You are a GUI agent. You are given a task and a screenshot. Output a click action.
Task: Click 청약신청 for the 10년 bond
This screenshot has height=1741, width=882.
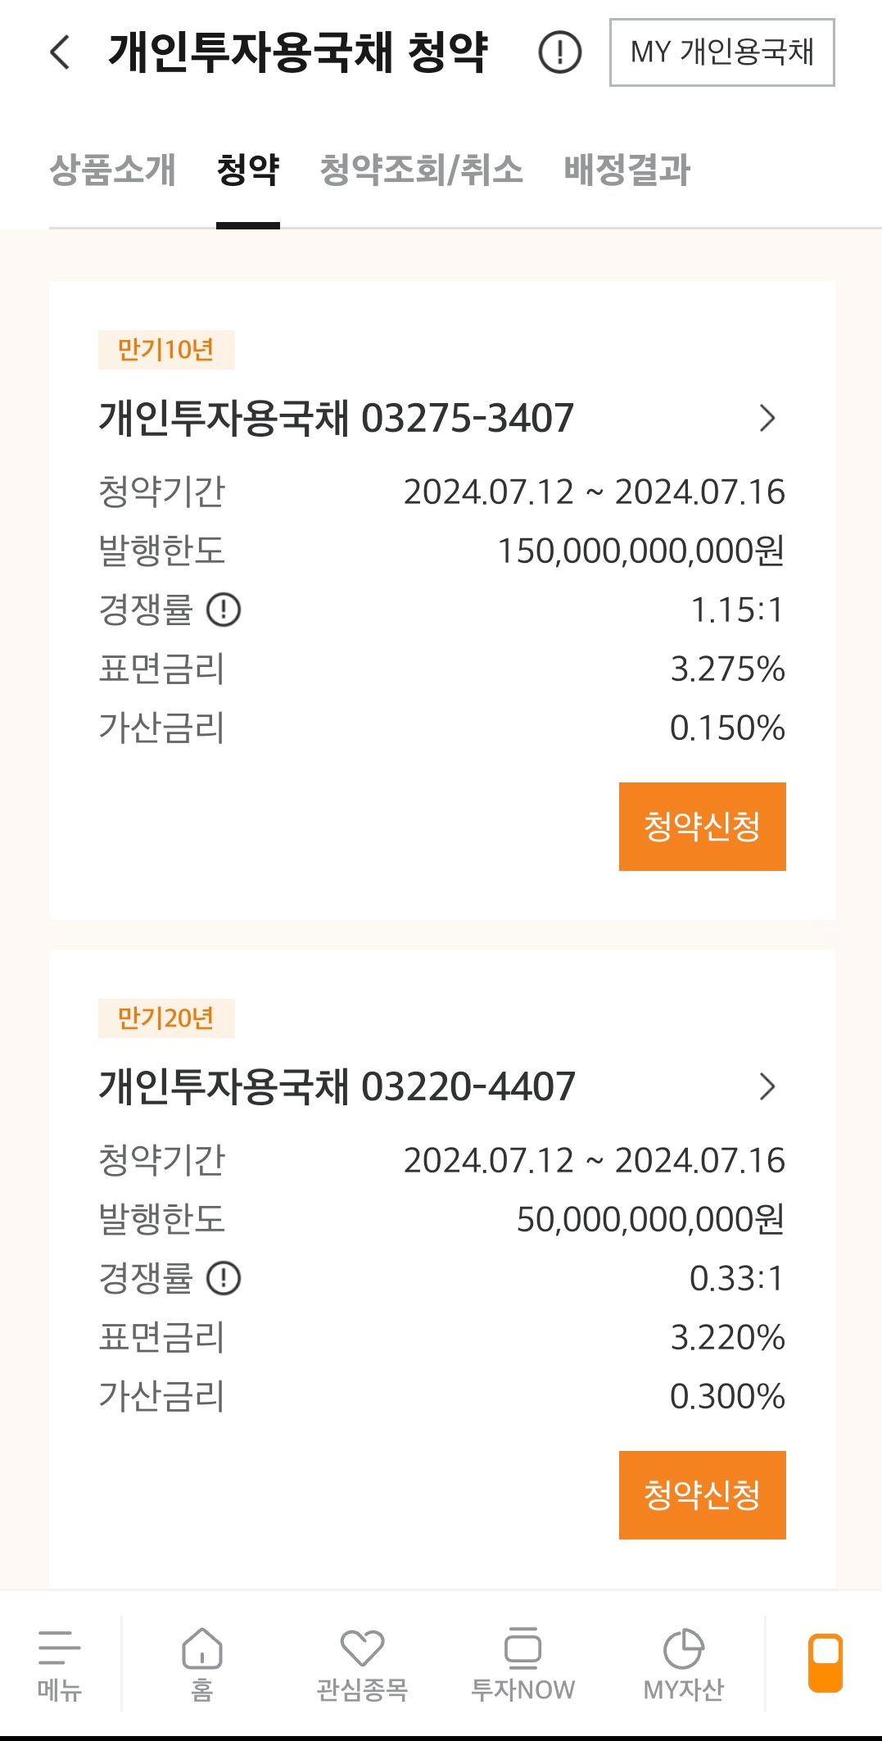(x=703, y=827)
